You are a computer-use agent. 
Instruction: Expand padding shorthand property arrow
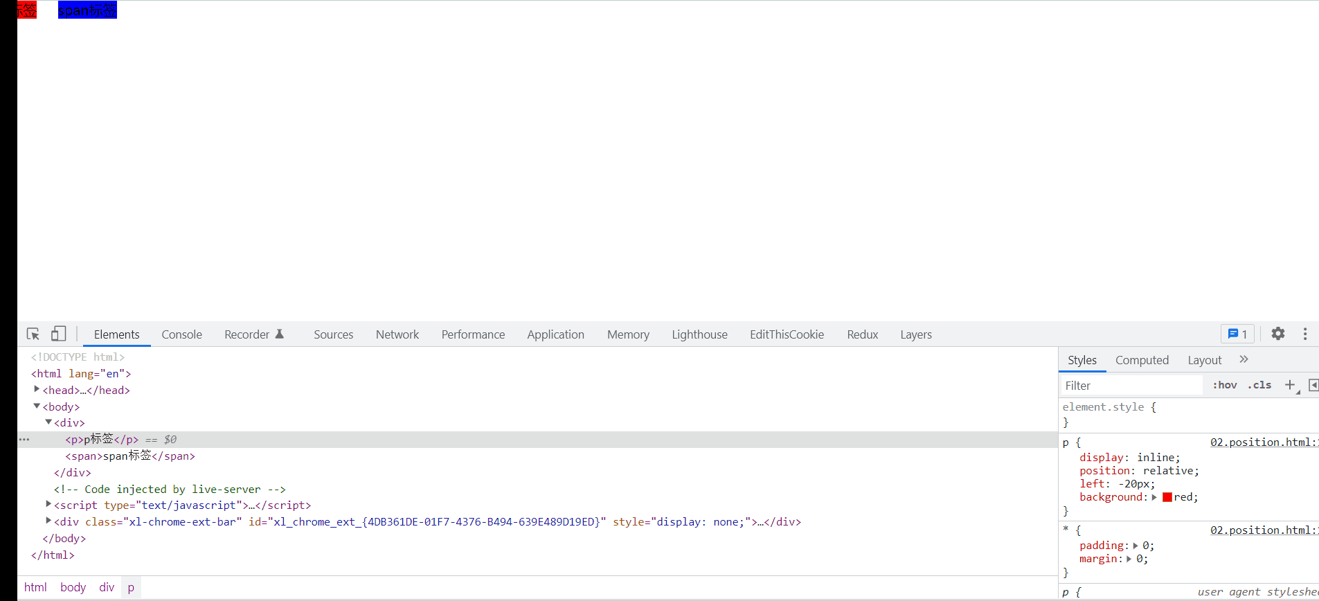(1136, 546)
